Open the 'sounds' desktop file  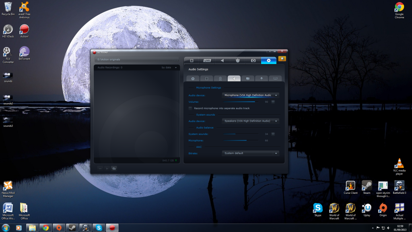tap(8, 77)
